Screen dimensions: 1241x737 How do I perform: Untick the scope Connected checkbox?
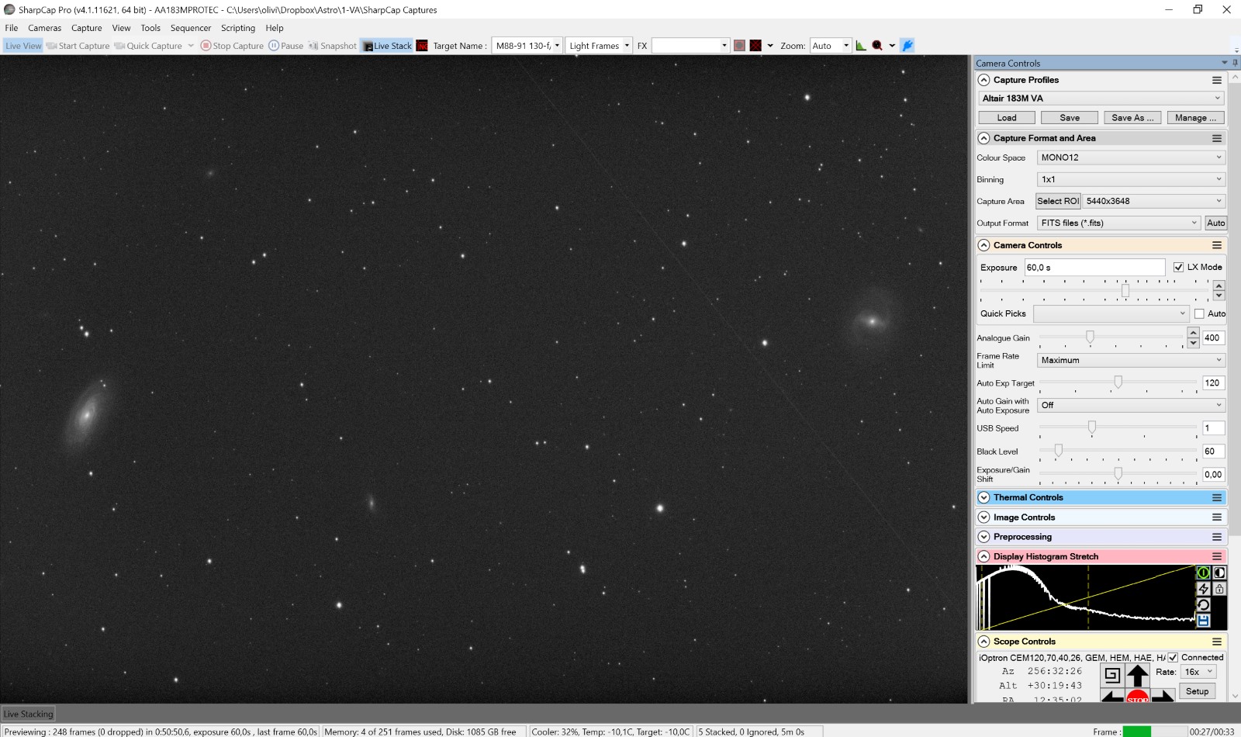[x=1173, y=657]
